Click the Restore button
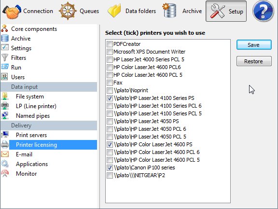 [254, 61]
